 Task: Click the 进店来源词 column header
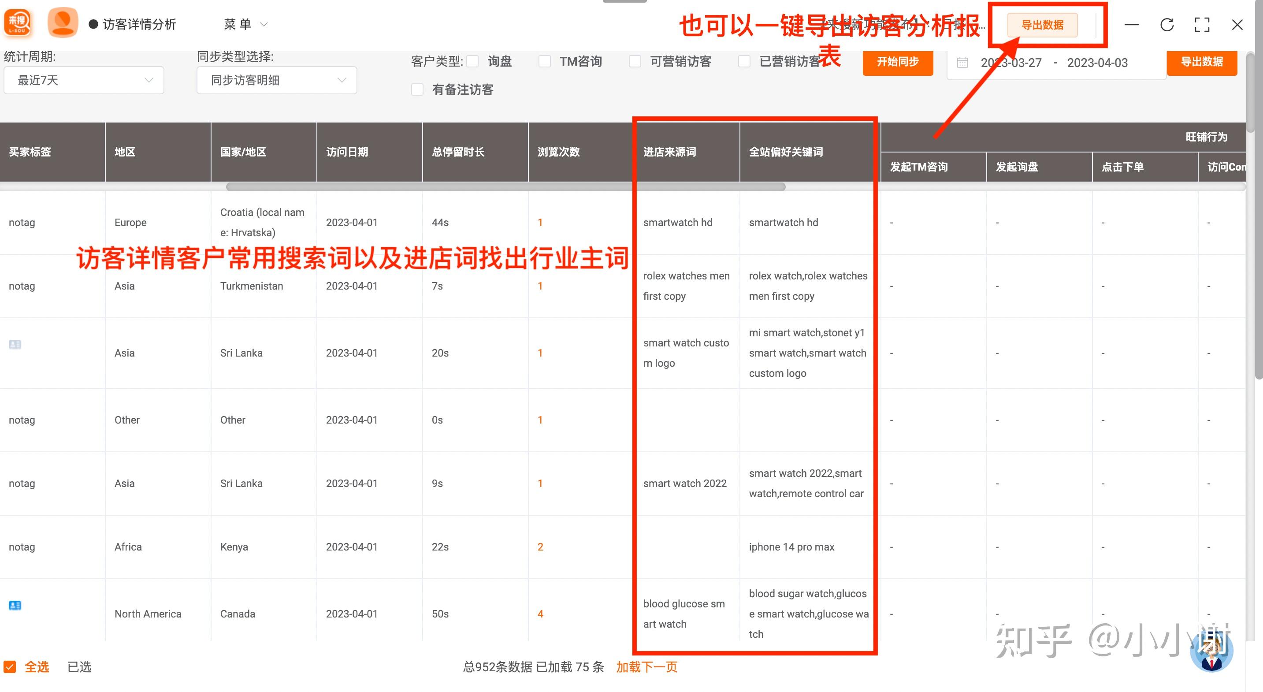tap(670, 152)
